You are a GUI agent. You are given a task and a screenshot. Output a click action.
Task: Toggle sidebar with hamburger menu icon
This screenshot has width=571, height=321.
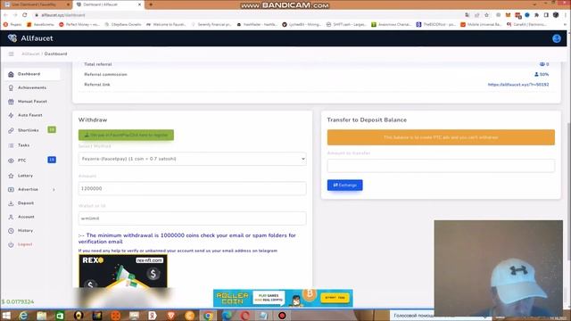[12, 53]
